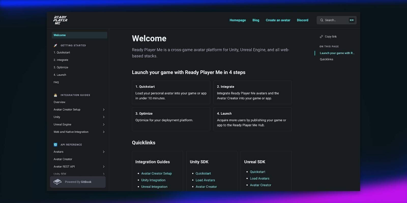
Task: Open the 2. Integrate card
Action: coord(253,92)
